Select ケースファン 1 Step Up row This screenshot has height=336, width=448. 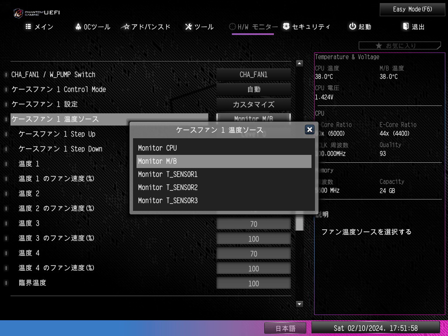[57, 134]
